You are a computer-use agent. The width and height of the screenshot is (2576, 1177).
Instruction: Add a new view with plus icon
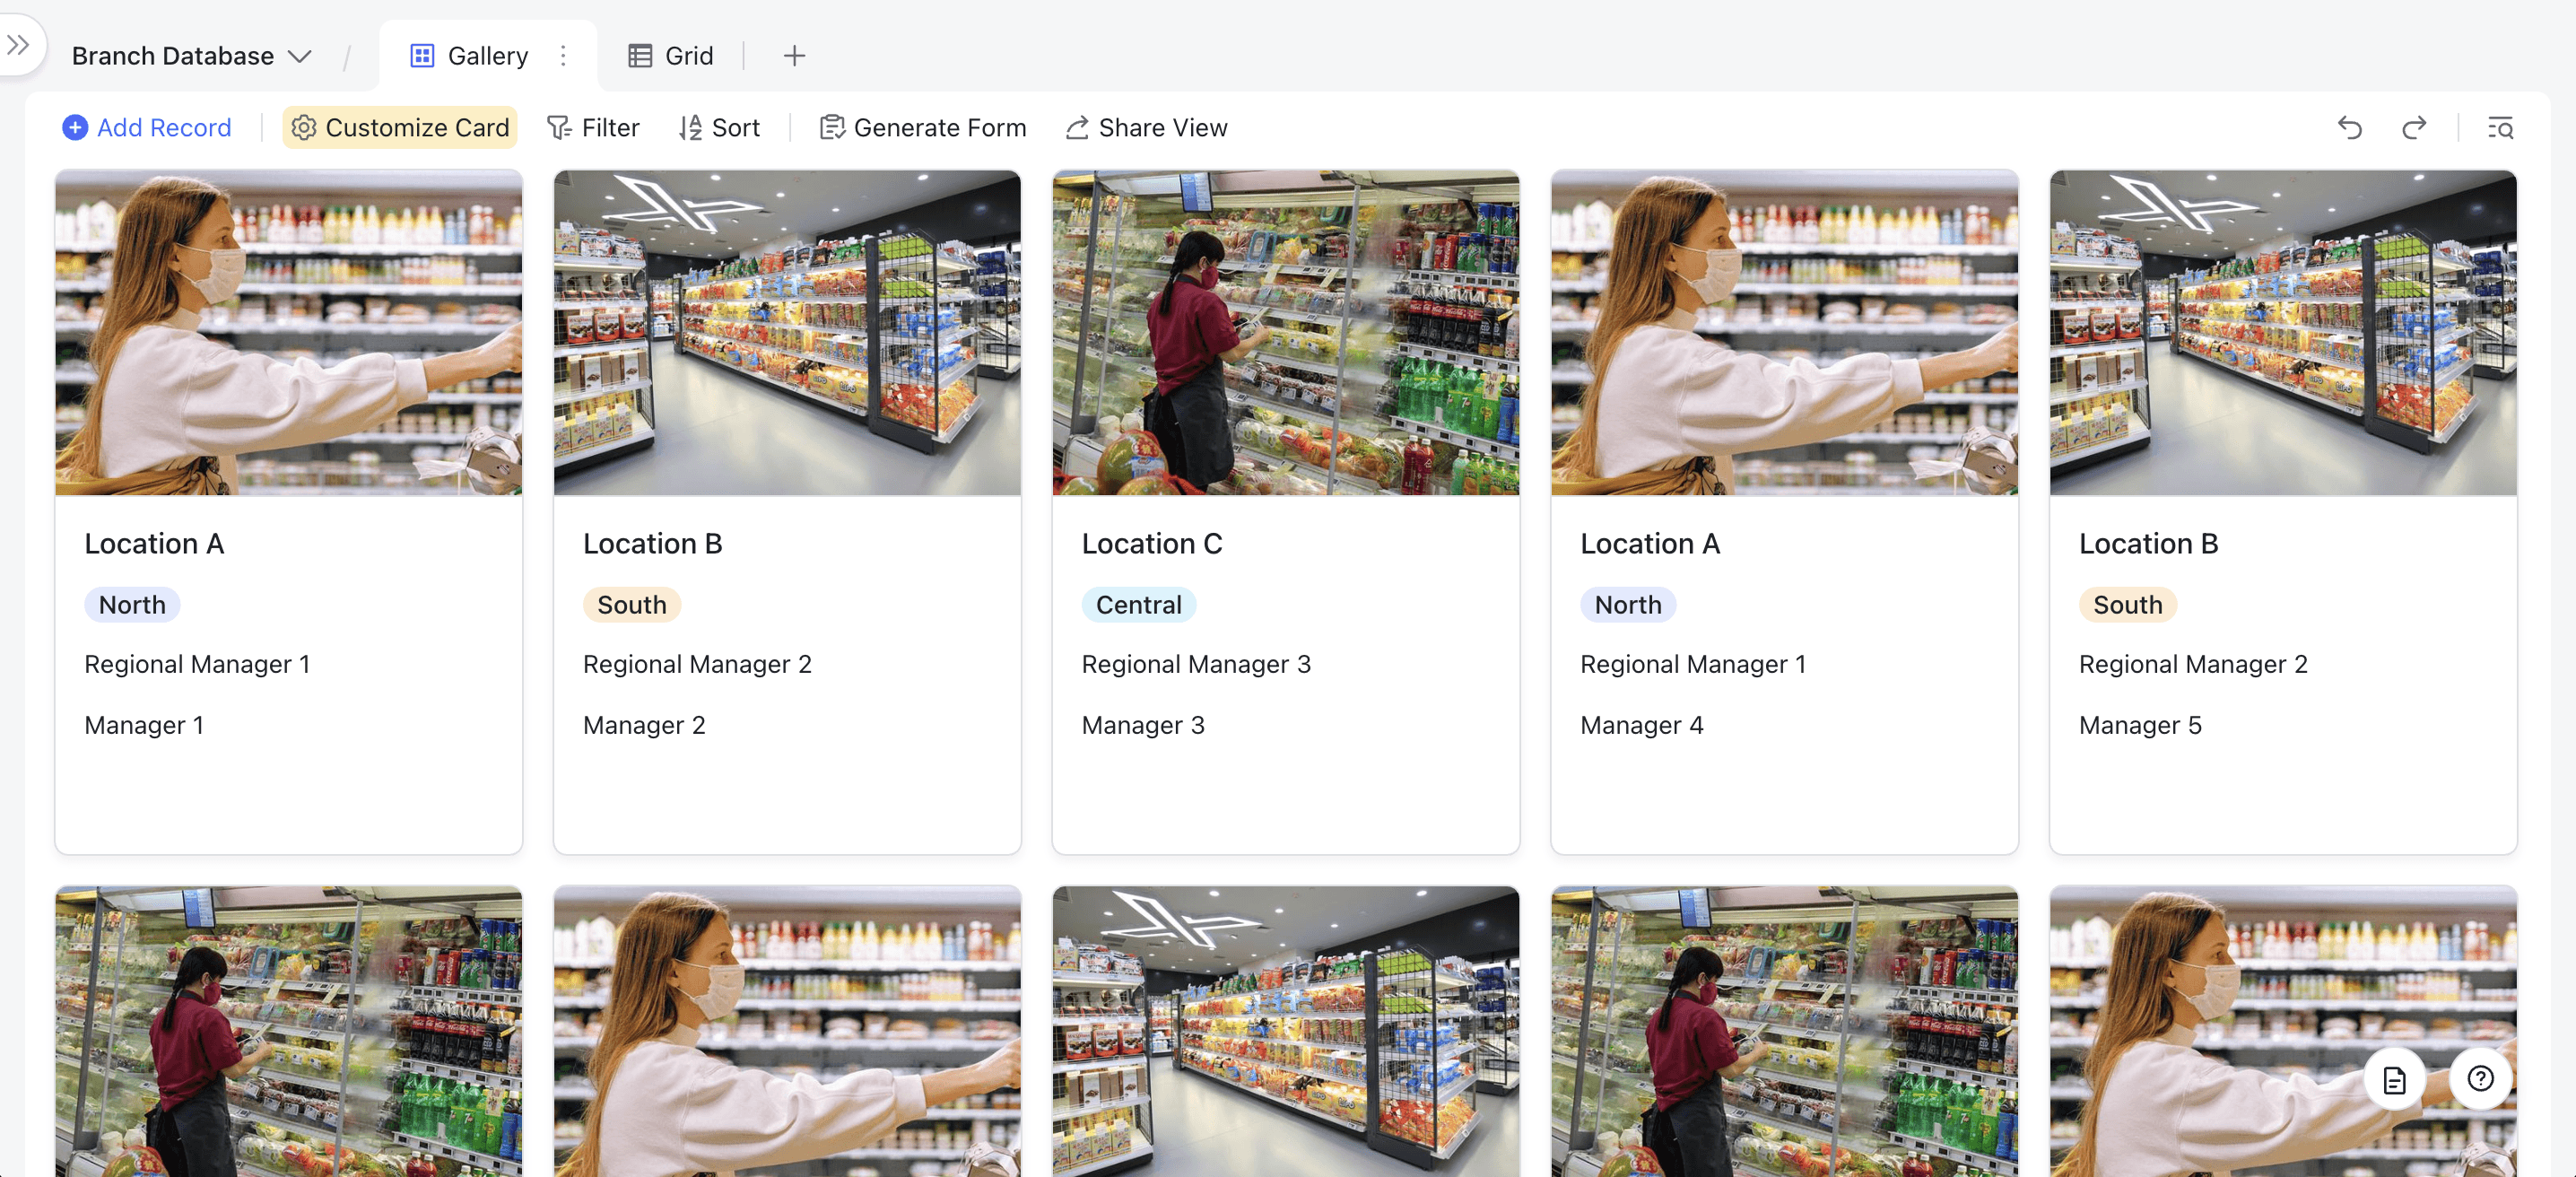click(x=794, y=56)
